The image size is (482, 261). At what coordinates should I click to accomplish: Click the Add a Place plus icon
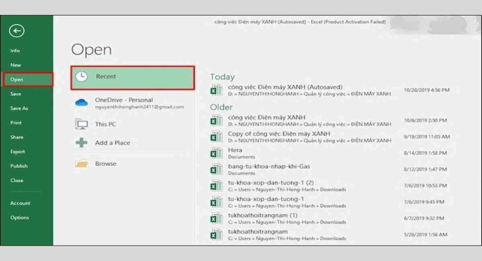82,143
